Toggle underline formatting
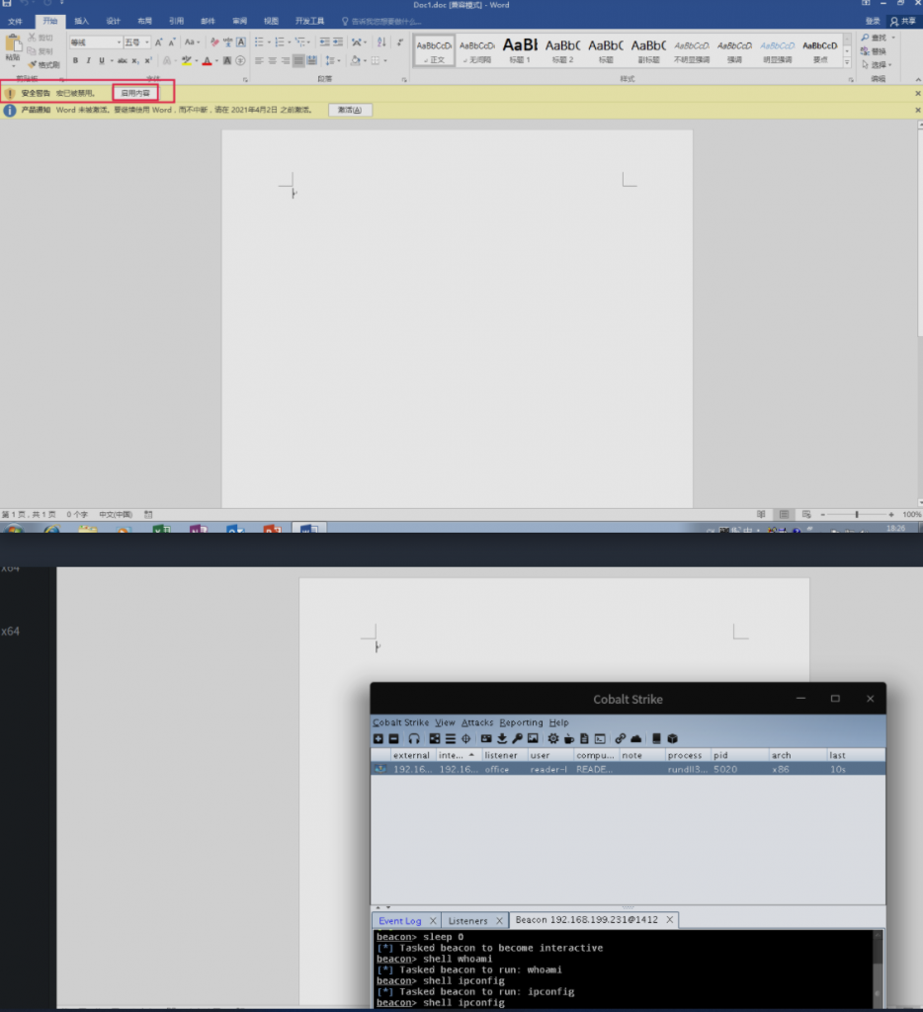Viewport: 923px width, 1012px height. [102, 60]
